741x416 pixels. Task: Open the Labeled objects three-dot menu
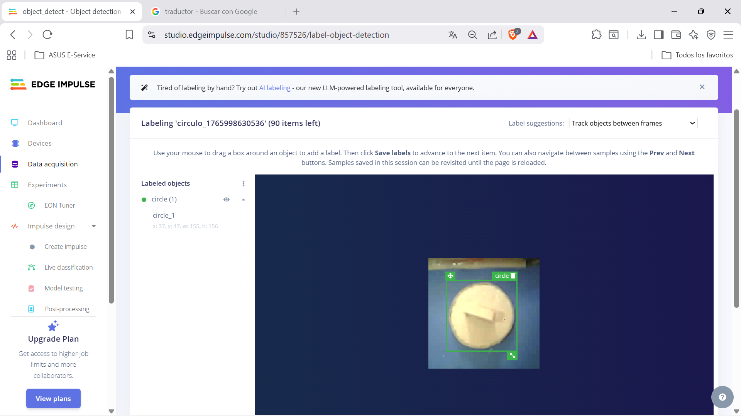click(244, 184)
